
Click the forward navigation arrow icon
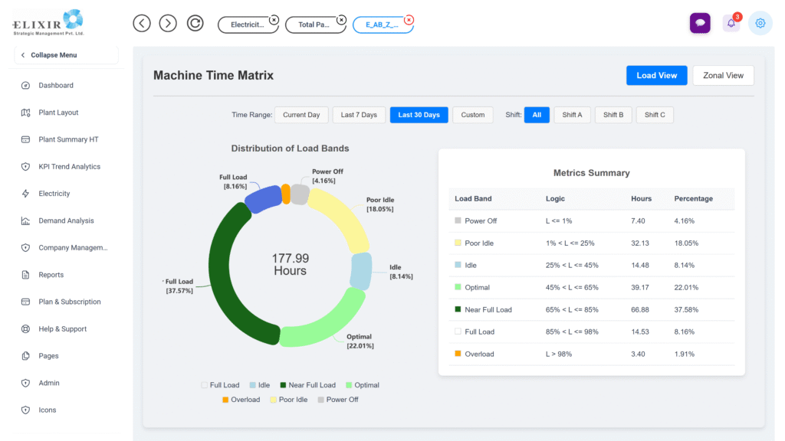[168, 23]
